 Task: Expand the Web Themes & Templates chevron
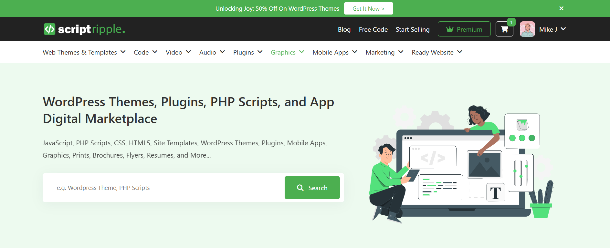(x=123, y=52)
